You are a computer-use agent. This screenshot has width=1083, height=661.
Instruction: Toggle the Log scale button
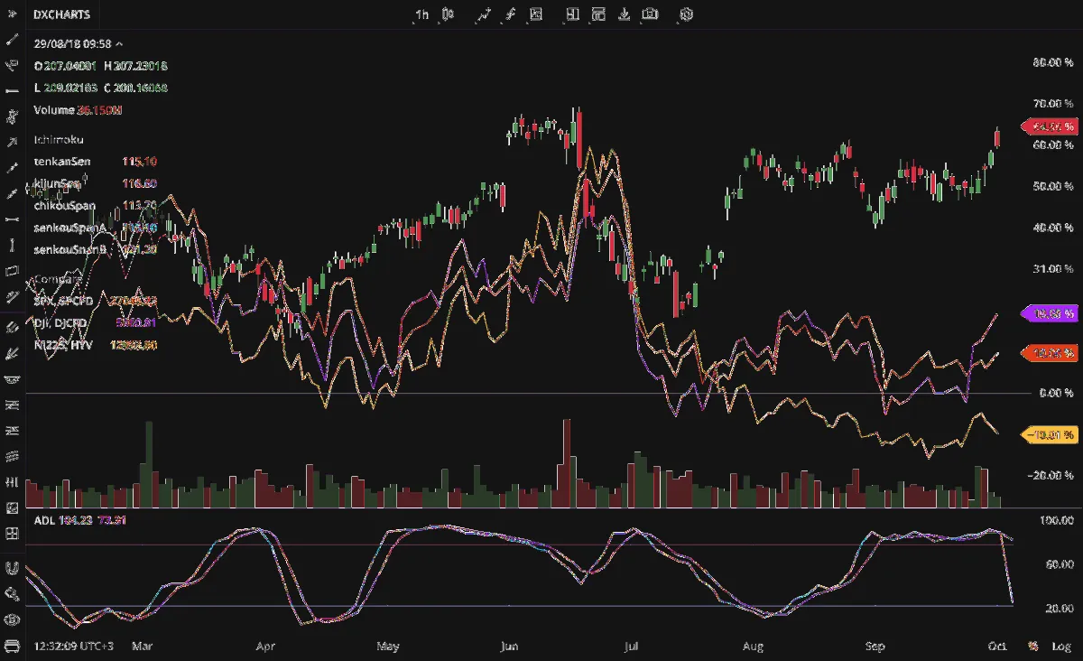click(x=1061, y=647)
